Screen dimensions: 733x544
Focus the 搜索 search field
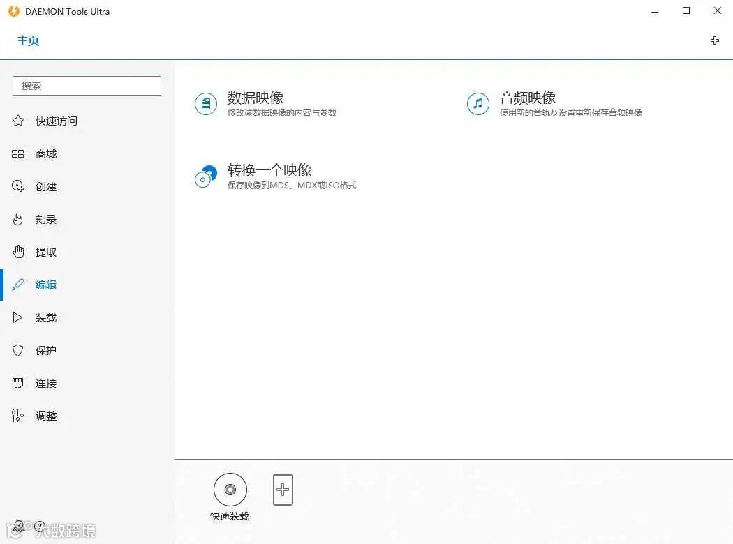pyautogui.click(x=87, y=86)
